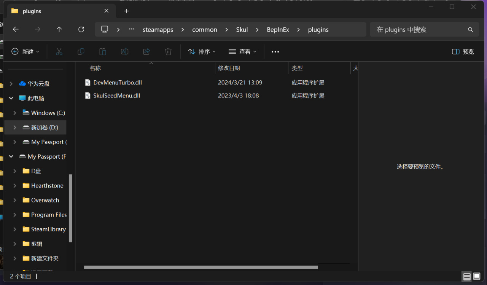Open the Overwatch folder in sidebar
487x285 pixels.
coord(45,200)
